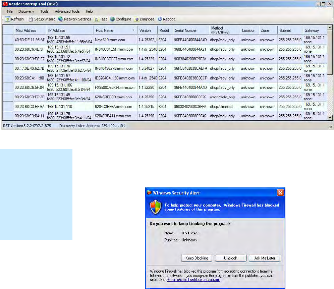
Task: Click serial number 96FE440400844A4D
Action: pyautogui.click(x=190, y=40)
